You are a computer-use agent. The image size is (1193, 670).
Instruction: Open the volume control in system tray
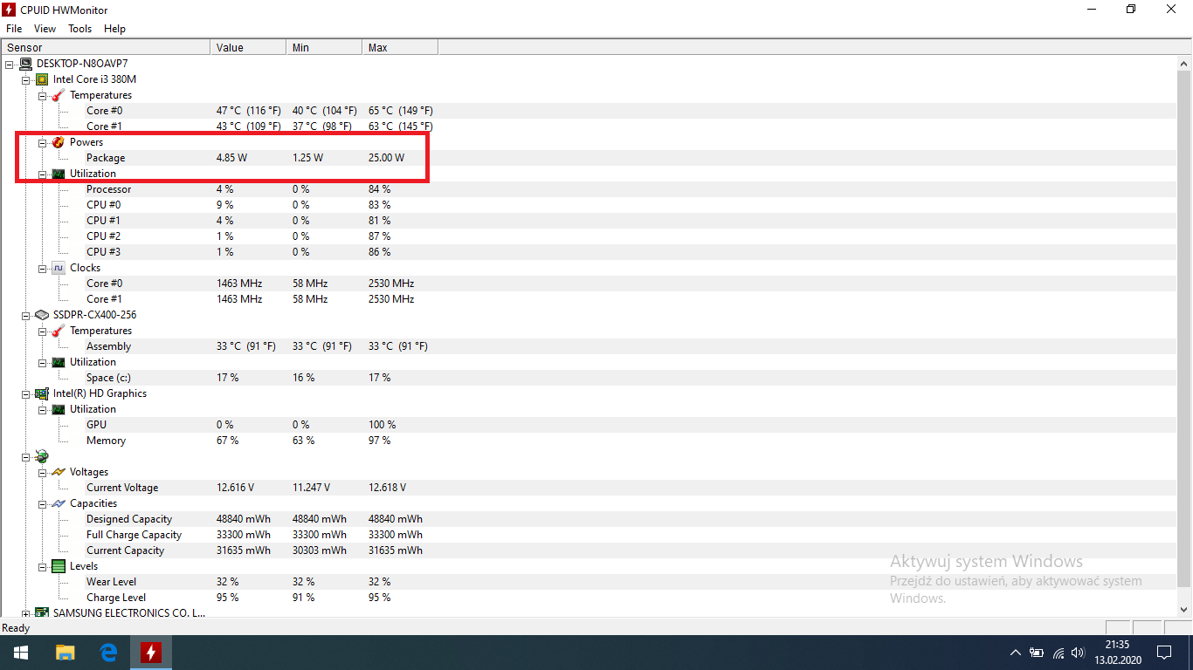[1078, 653]
